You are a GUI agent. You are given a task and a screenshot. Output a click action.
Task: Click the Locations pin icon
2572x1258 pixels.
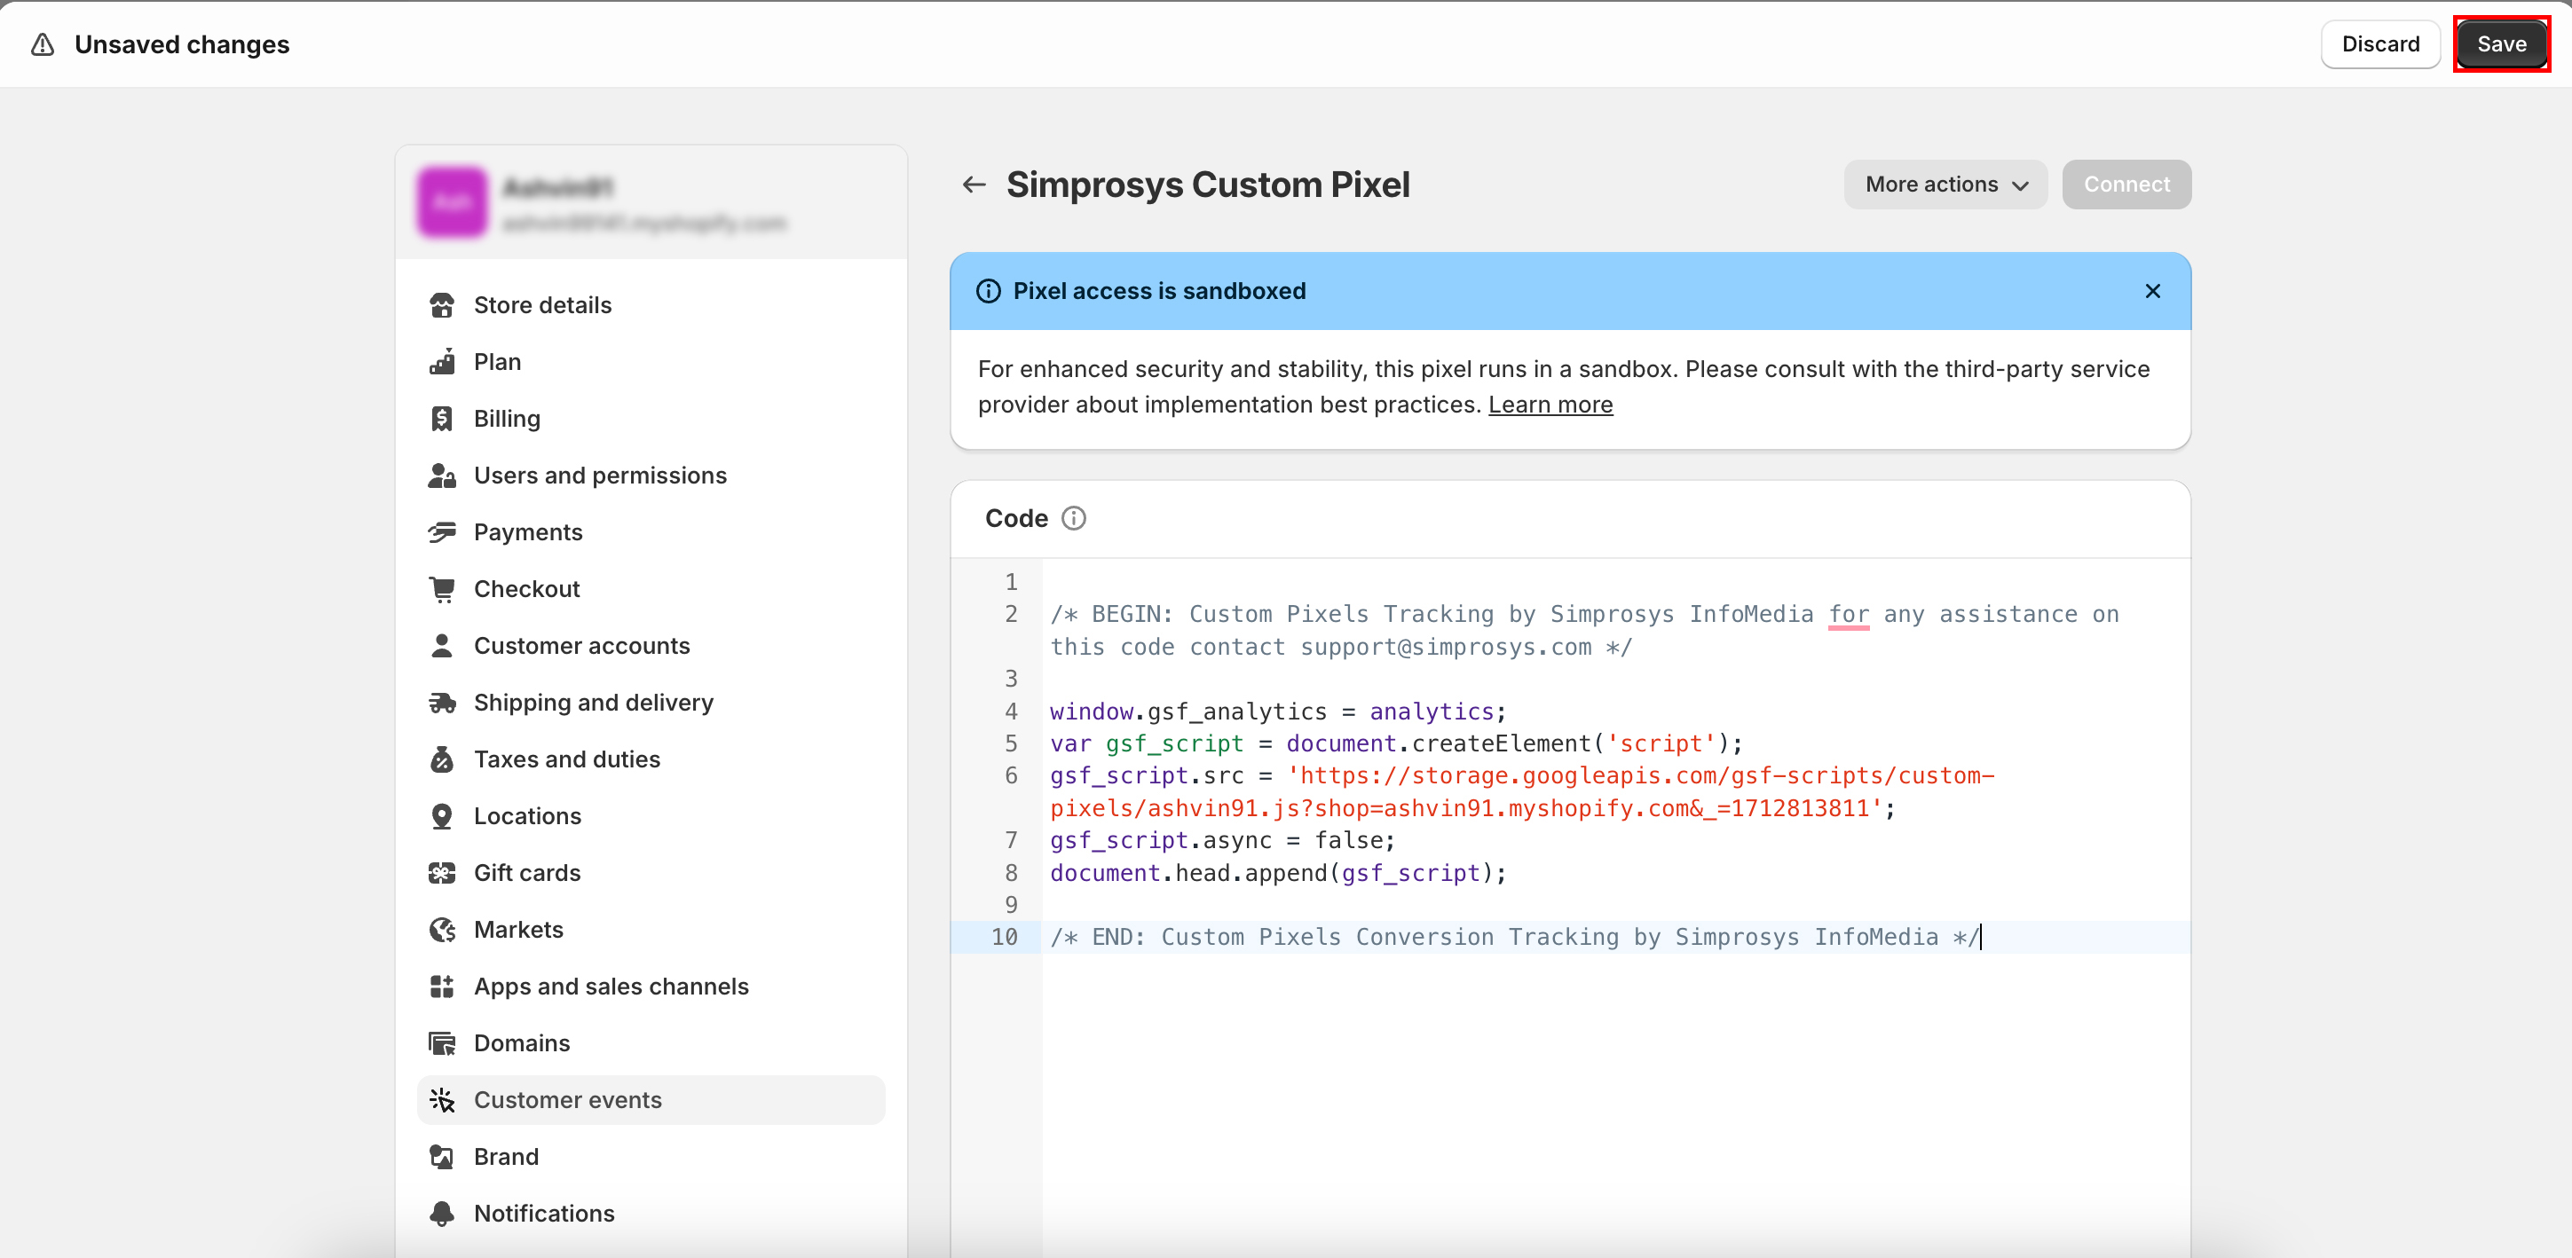point(441,817)
